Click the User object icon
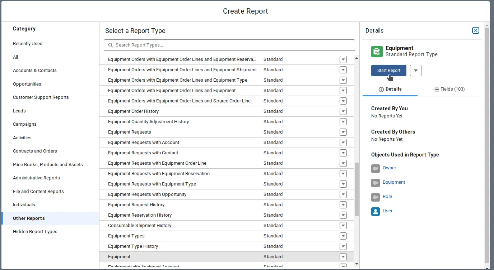Viewport: 494px width, 270px height. tap(376, 211)
